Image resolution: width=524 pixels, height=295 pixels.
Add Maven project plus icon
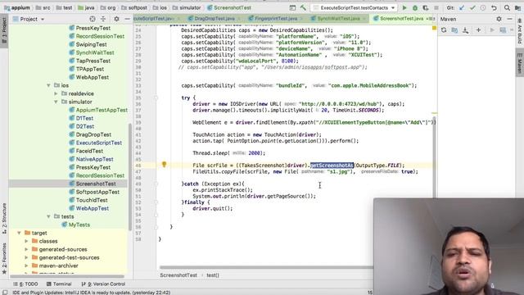[478, 30]
